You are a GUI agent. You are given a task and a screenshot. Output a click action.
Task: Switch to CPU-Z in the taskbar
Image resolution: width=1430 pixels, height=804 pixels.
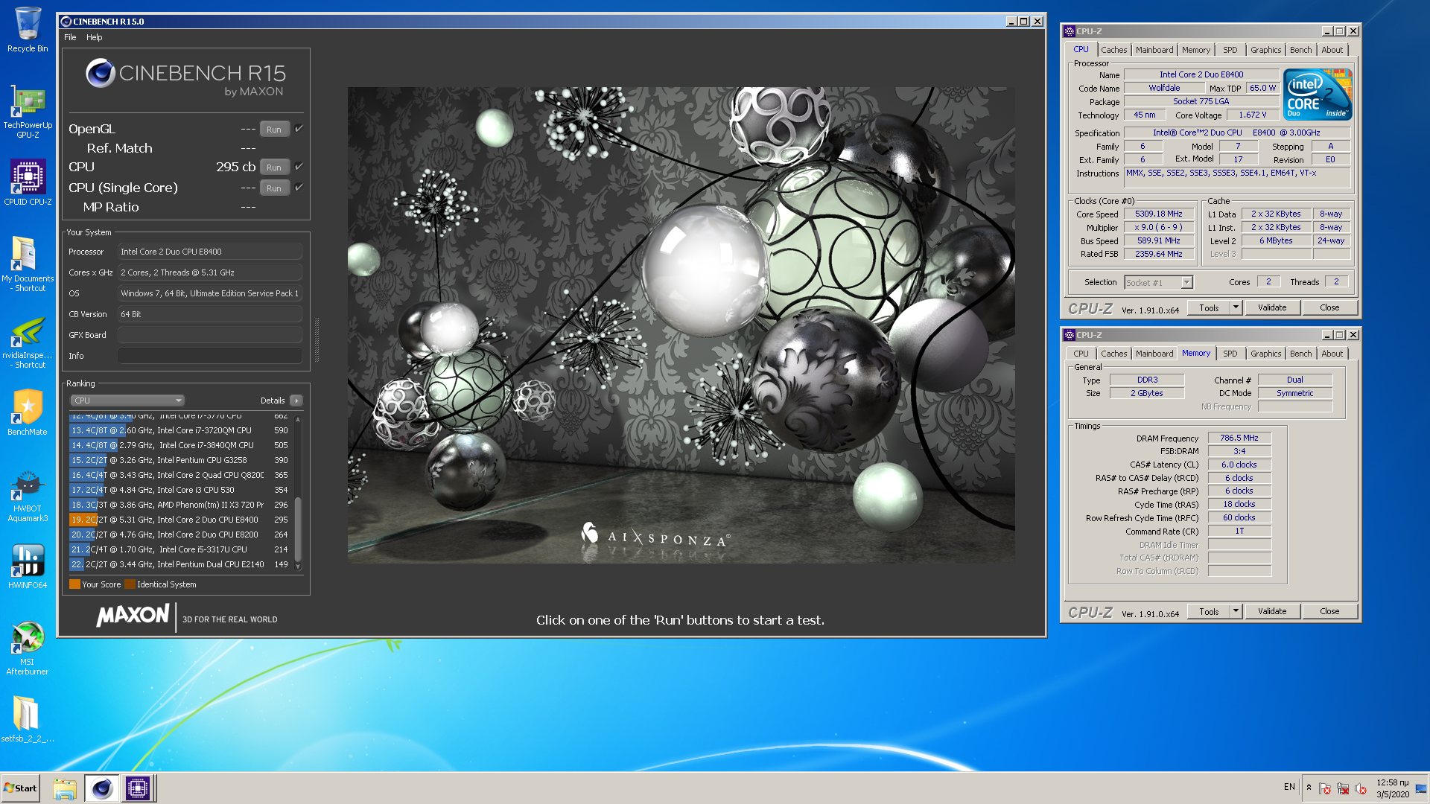[x=138, y=788]
